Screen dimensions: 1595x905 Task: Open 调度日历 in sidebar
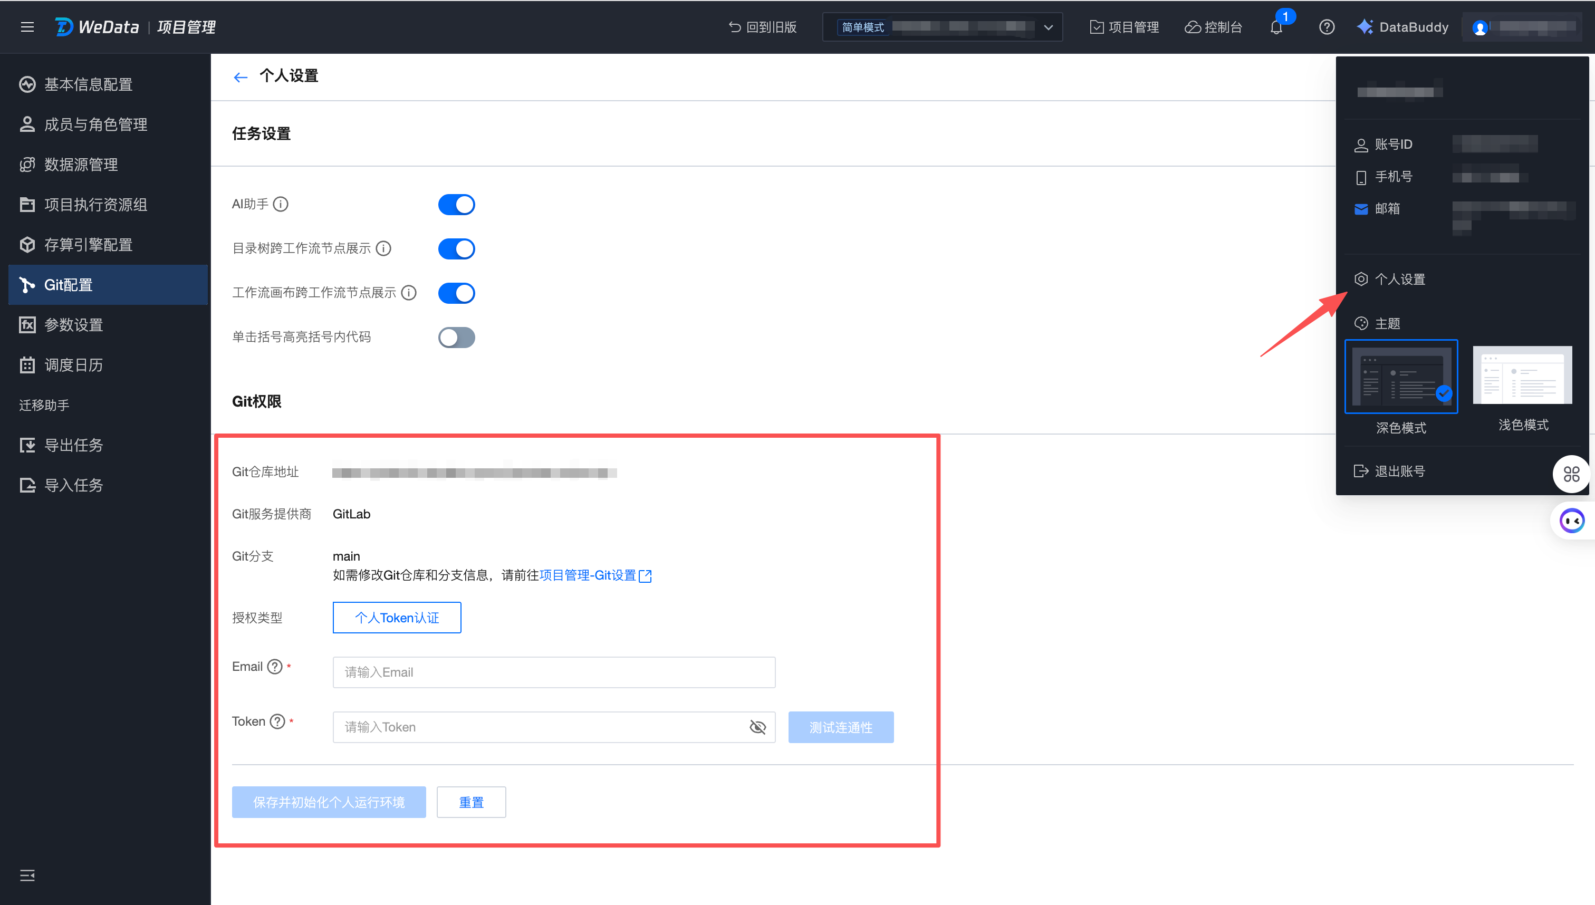(x=73, y=365)
